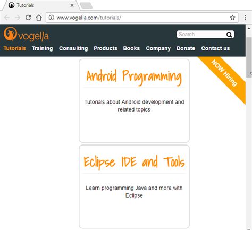Click the search magnifier icon
The width and height of the screenshot is (252, 230).
pyautogui.click(x=229, y=35)
